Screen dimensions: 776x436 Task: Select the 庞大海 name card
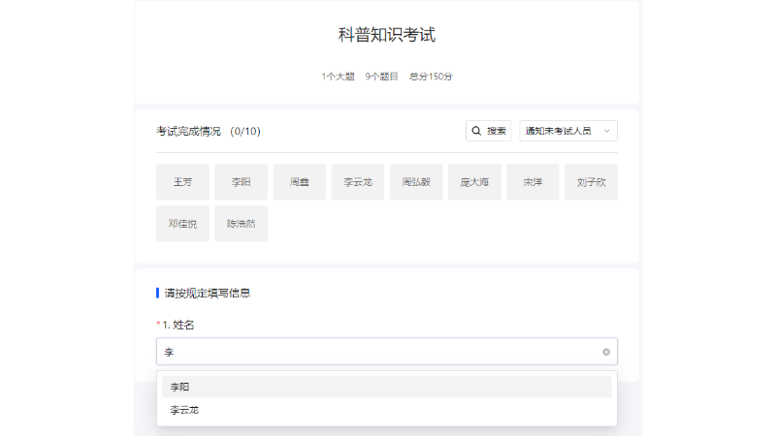pos(474,182)
